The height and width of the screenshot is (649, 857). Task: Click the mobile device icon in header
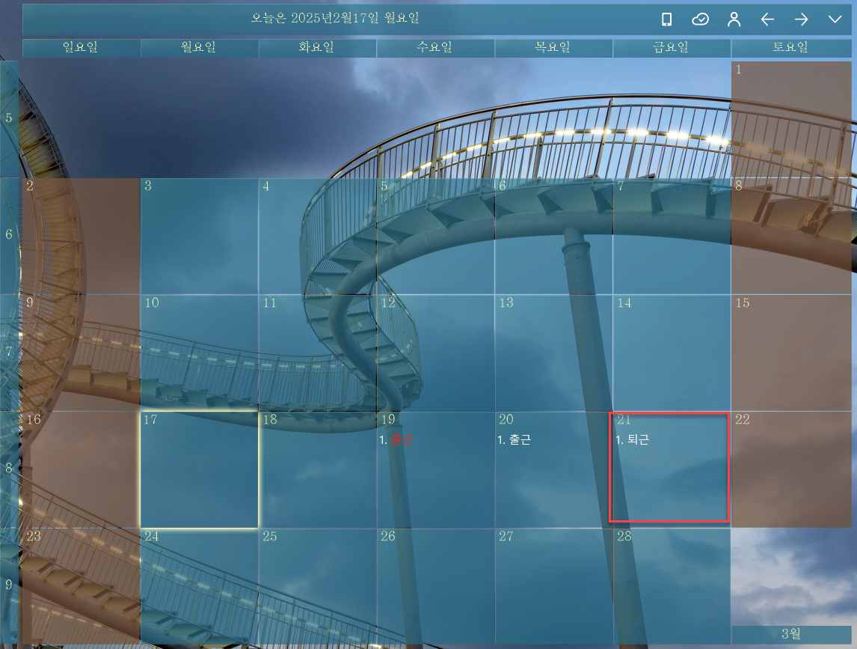[x=666, y=19]
